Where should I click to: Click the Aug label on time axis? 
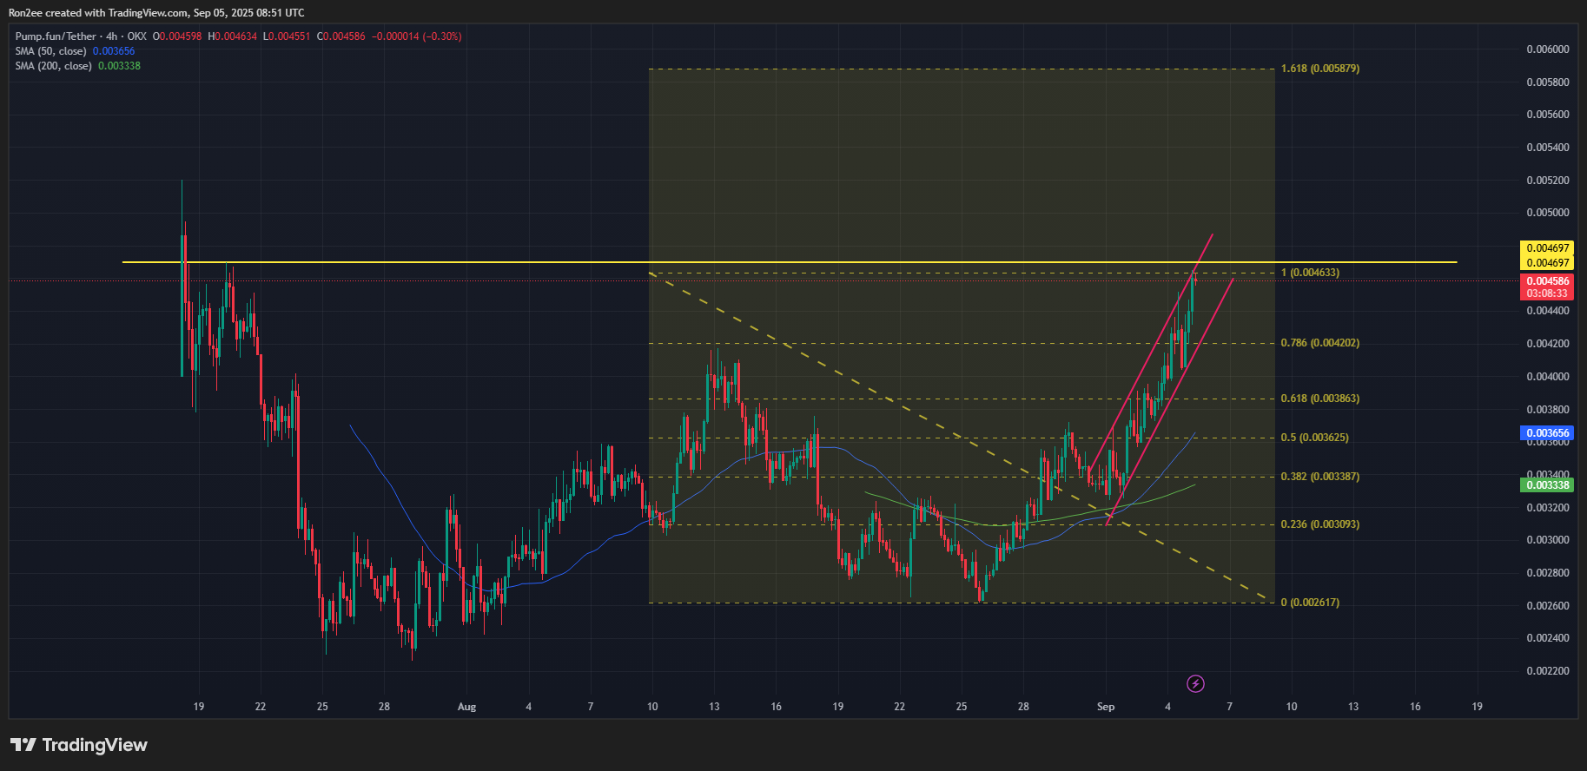tap(466, 707)
